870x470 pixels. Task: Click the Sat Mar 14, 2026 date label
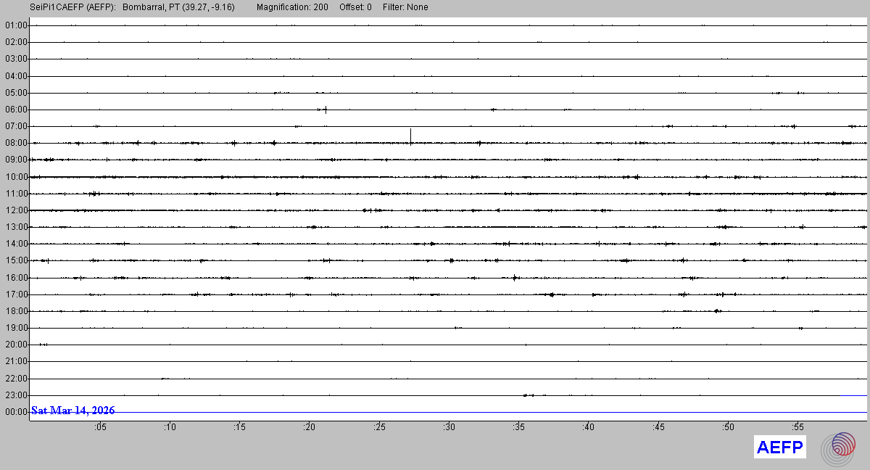tap(72, 411)
